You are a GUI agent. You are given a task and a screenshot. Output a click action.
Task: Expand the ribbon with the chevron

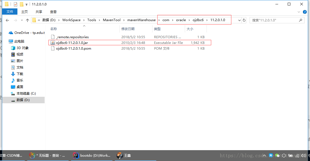point(299,11)
